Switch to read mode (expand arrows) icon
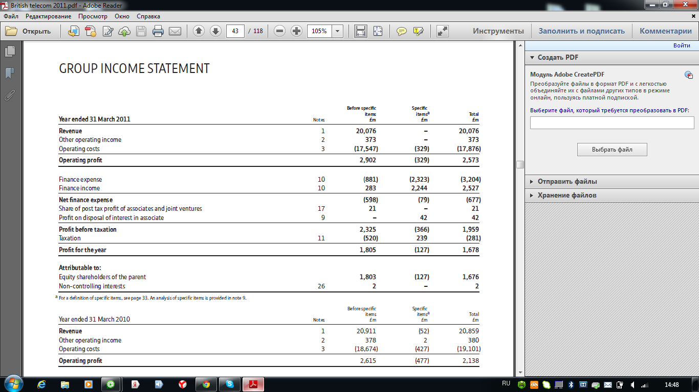This screenshot has width=699, height=392. (x=443, y=31)
